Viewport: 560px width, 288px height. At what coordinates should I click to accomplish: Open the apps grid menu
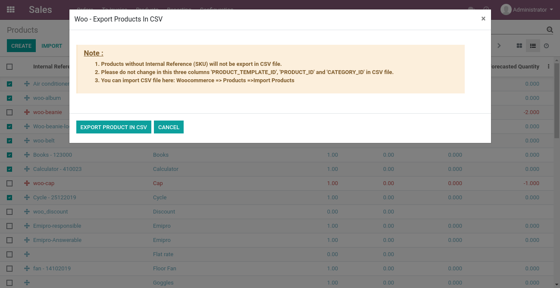pos(11,9)
